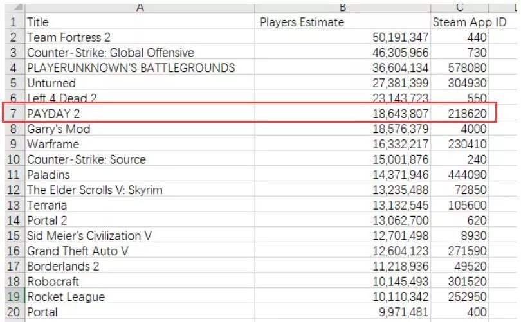This screenshot has width=521, height=322.
Task: Select column C header
Action: (460, 7)
